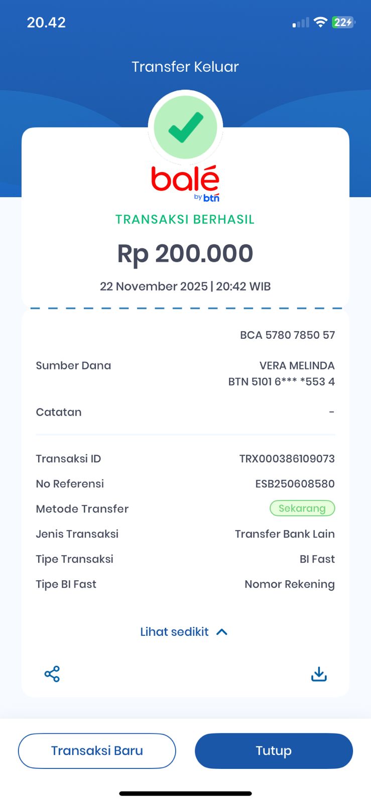The width and height of the screenshot is (371, 803).
Task: Tap the battery indicator icon
Action: pos(343,22)
